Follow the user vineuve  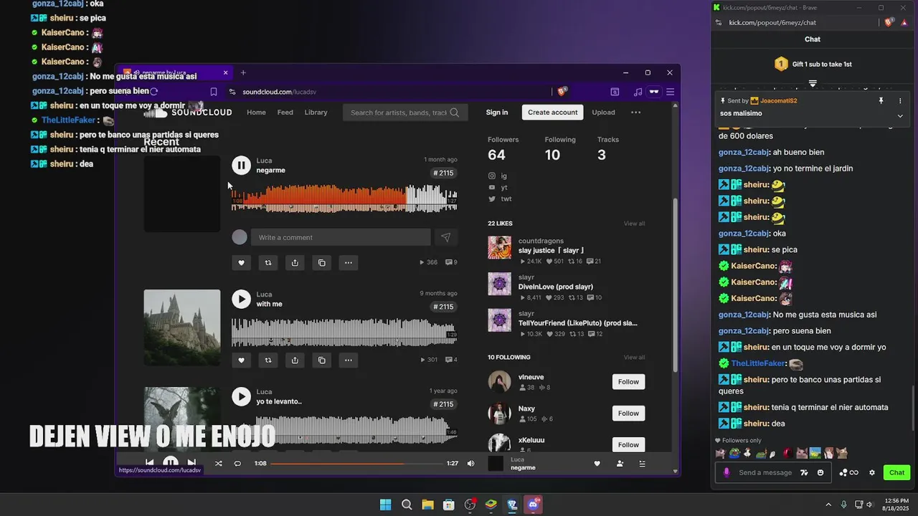(628, 382)
